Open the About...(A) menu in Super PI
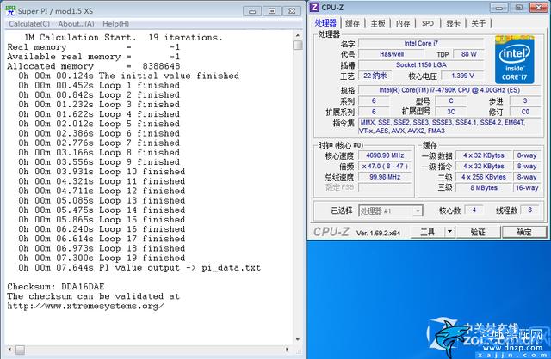 76,24
